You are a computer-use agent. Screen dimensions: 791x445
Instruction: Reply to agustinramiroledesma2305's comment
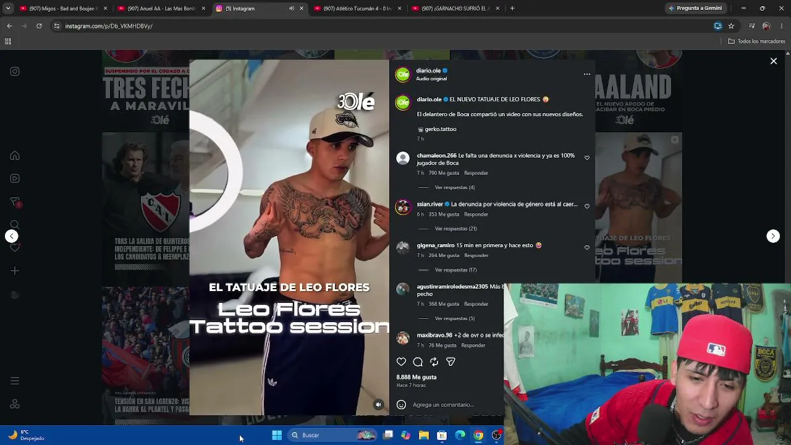476,304
